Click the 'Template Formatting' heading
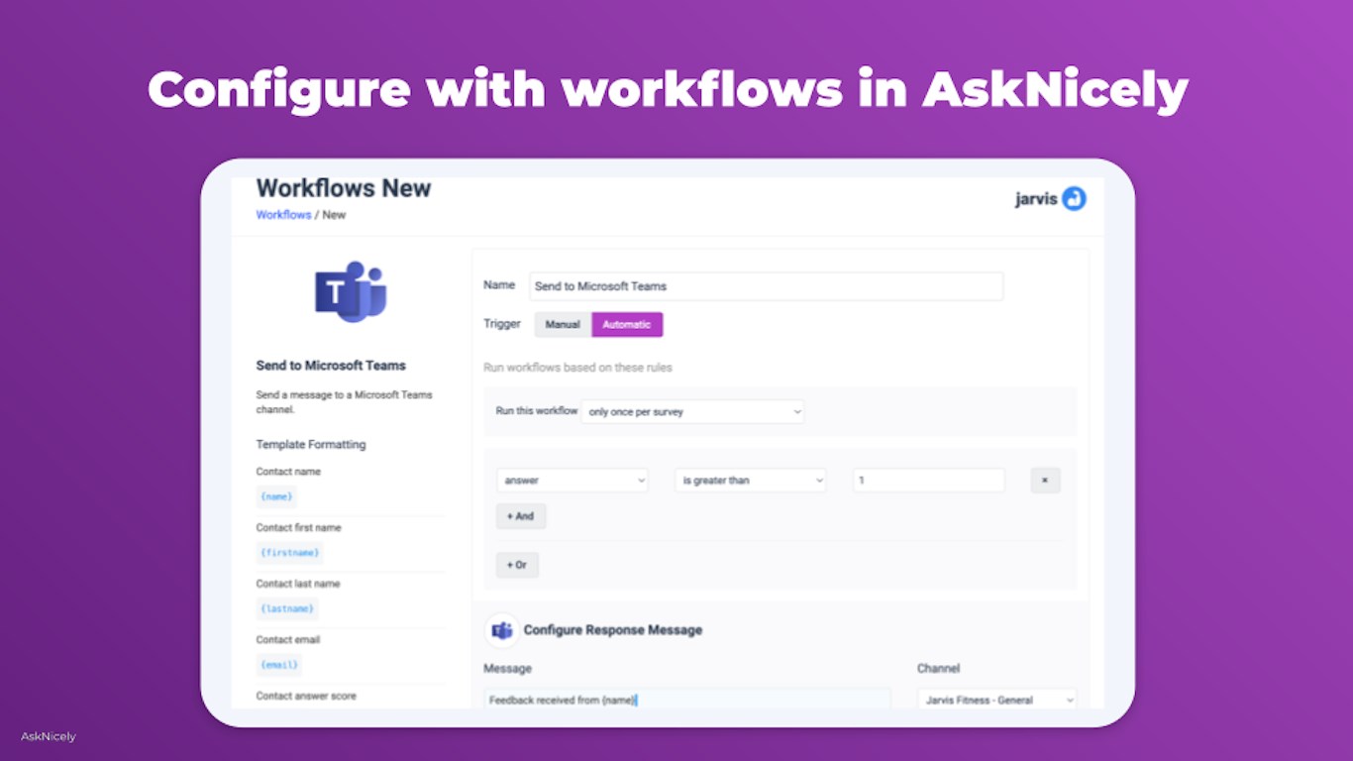This screenshot has width=1353, height=761. [311, 445]
